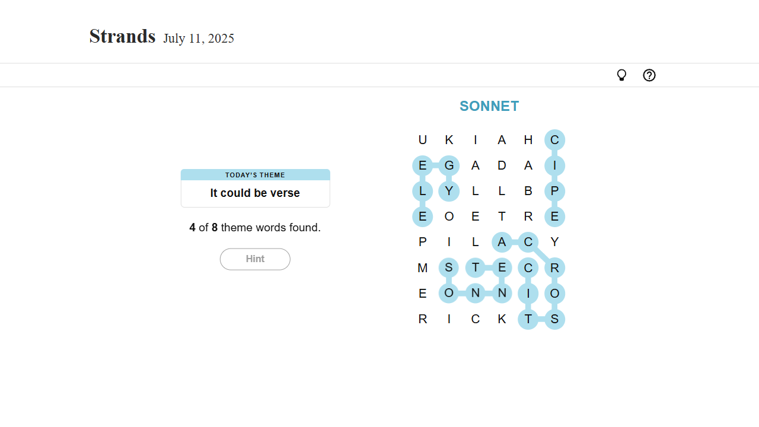Select the unhighlighted letter Y

coord(554,242)
